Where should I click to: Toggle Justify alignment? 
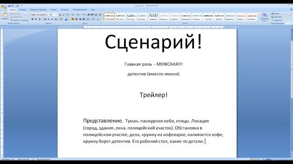pyautogui.click(x=83, y=19)
